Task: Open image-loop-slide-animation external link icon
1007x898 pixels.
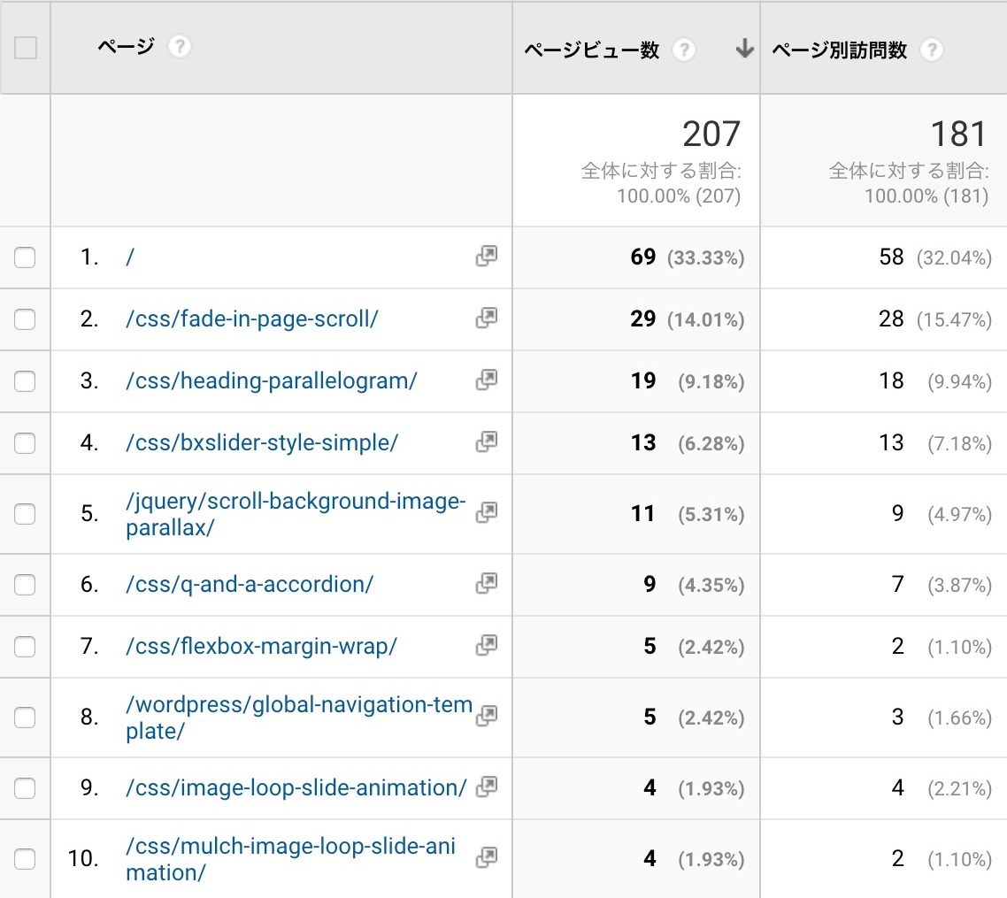Action: coord(486,787)
